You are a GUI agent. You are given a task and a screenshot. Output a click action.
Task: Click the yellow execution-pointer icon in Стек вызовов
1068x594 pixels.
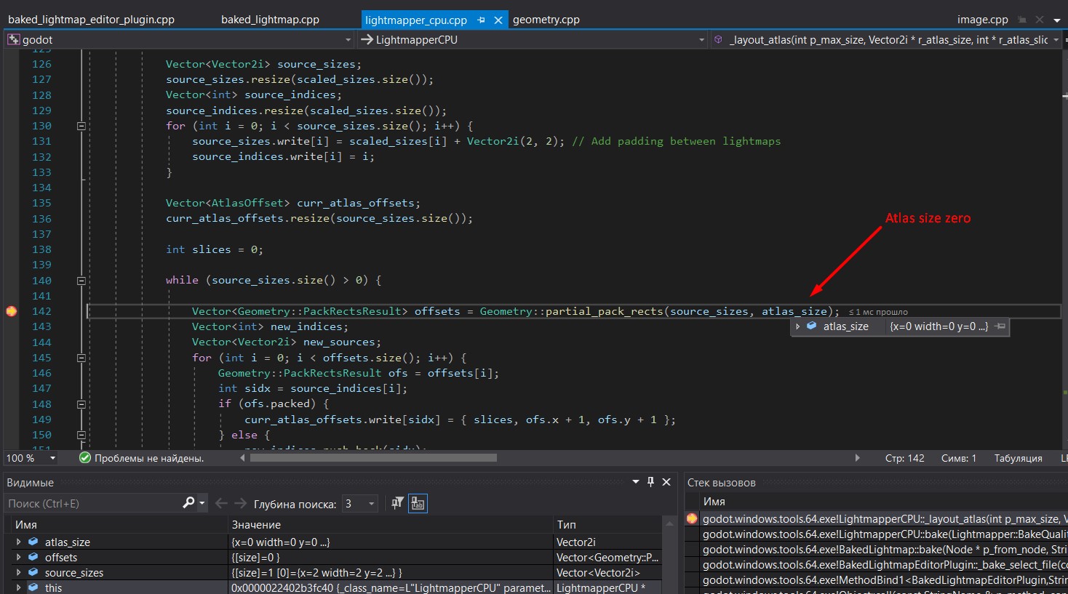tap(691, 518)
